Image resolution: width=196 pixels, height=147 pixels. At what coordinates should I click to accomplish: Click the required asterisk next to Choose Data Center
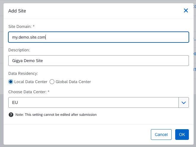tap(48, 92)
